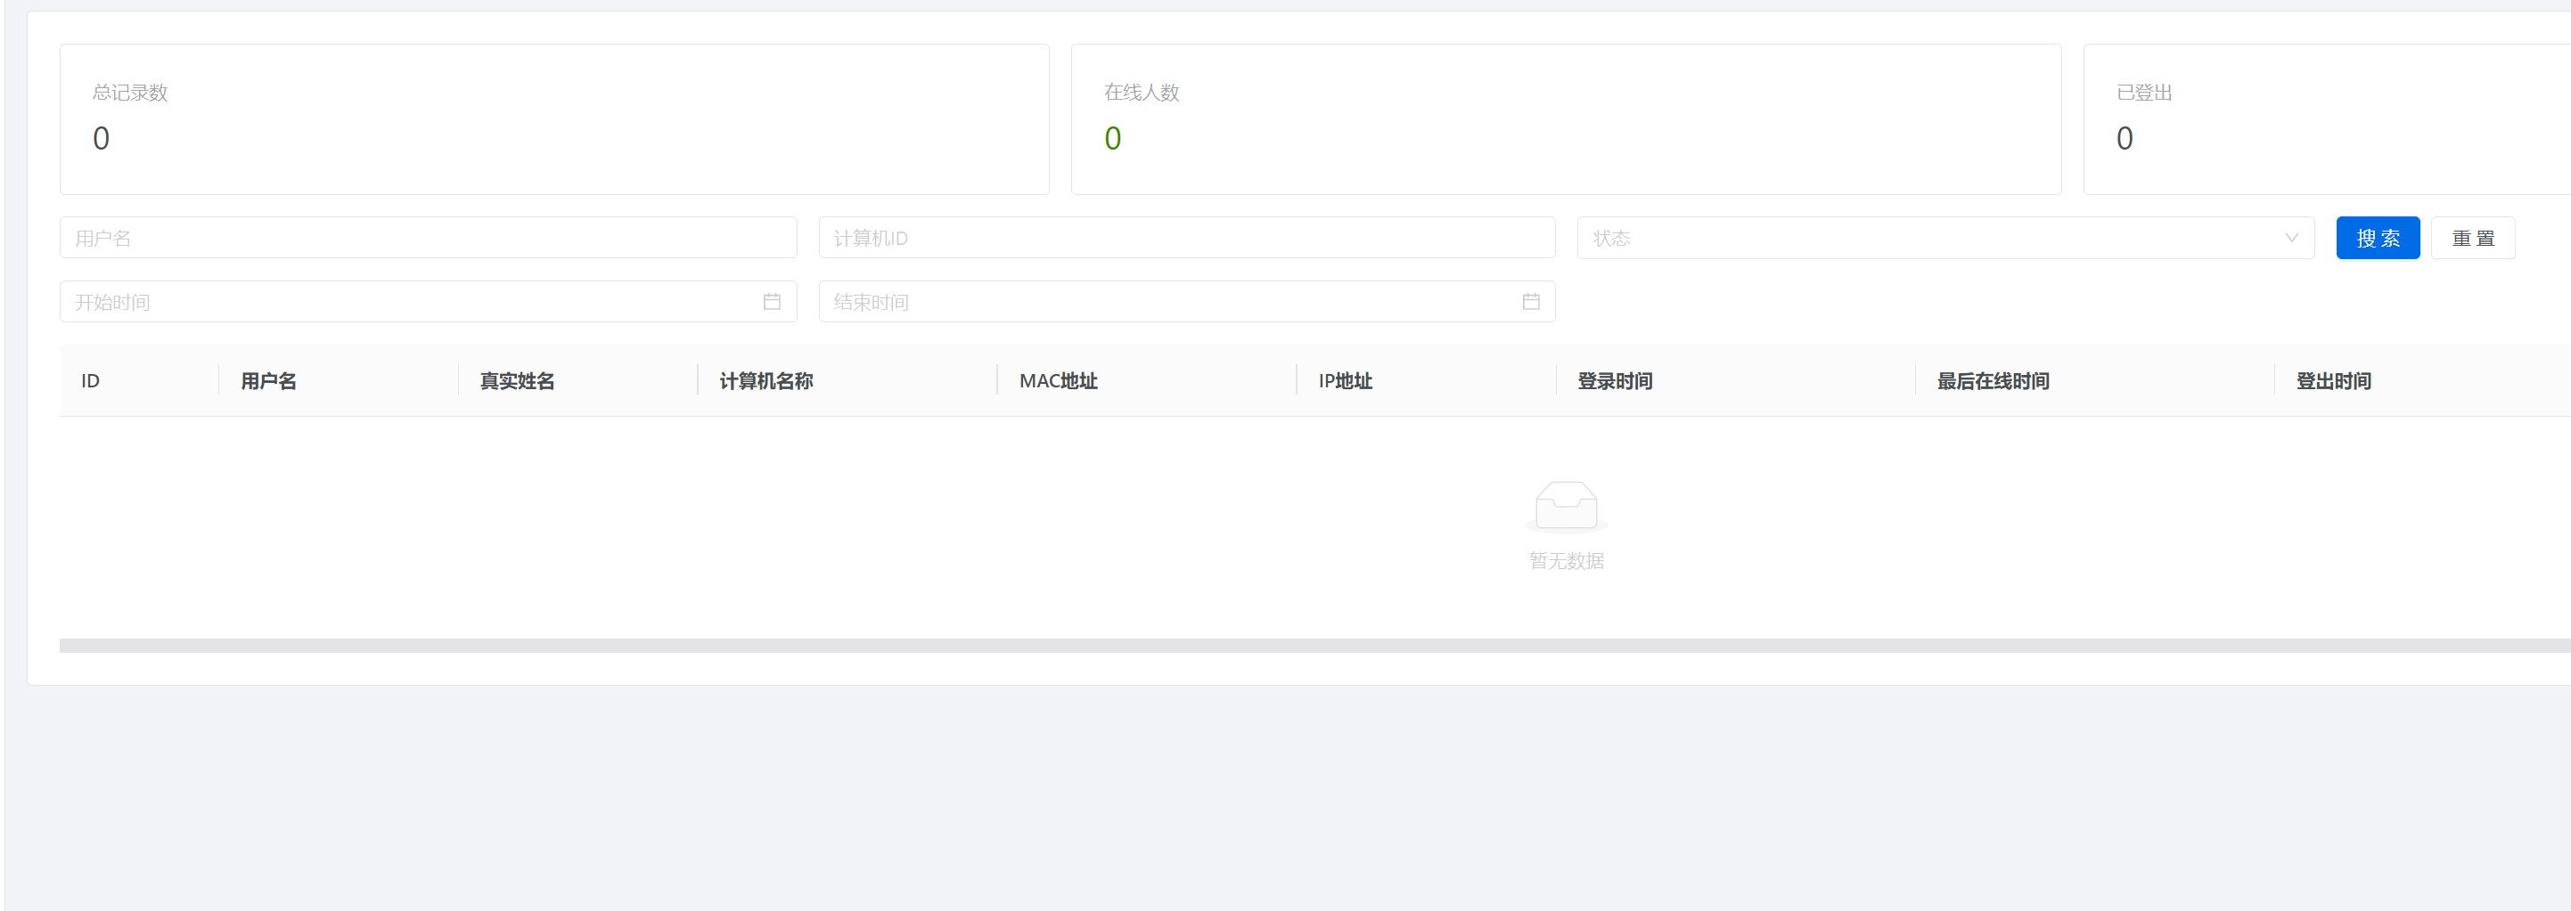This screenshot has height=911, width=2571.
Task: Select the 总记录数 statistic card
Action: 554,118
